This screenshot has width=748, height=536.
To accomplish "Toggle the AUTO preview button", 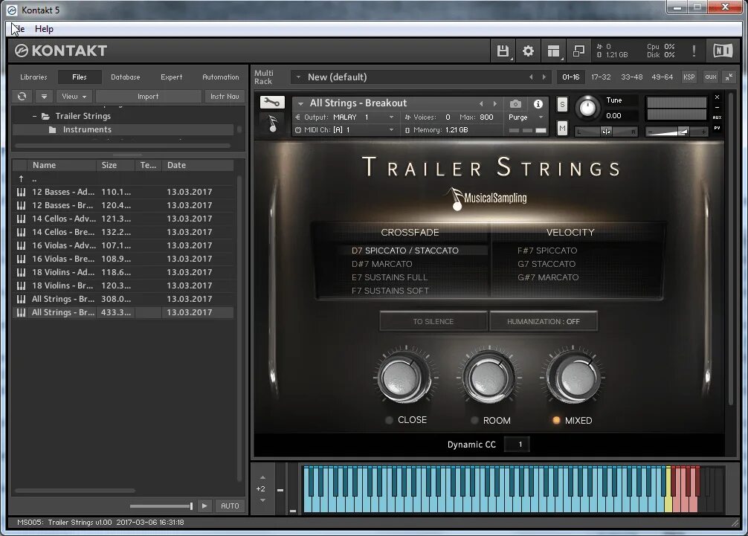I will [230, 506].
